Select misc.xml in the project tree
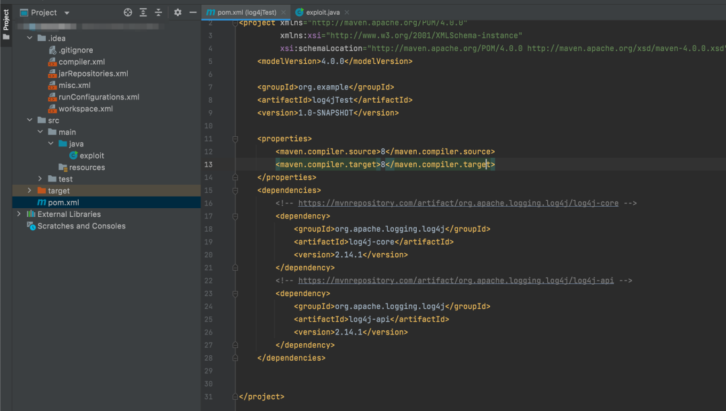 pyautogui.click(x=75, y=85)
